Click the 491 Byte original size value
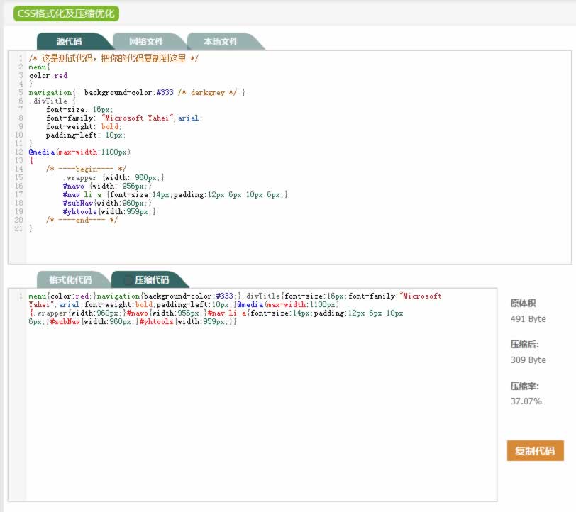This screenshot has height=512, width=576. click(x=528, y=319)
